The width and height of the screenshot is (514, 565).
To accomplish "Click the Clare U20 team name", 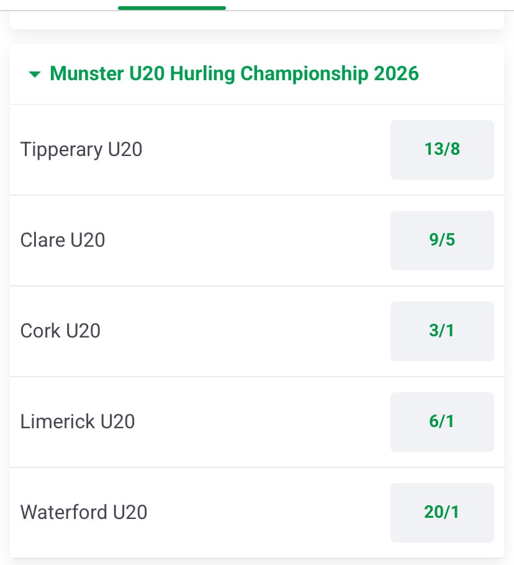I will [63, 240].
